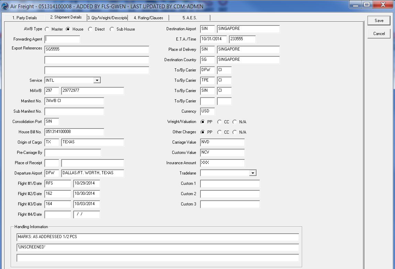Set Other Charges to N/A
The height and width of the screenshot is (269, 395).
pyautogui.click(x=235, y=132)
